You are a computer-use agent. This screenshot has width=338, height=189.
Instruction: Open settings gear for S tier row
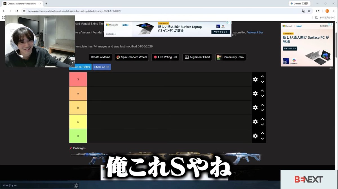click(x=255, y=79)
